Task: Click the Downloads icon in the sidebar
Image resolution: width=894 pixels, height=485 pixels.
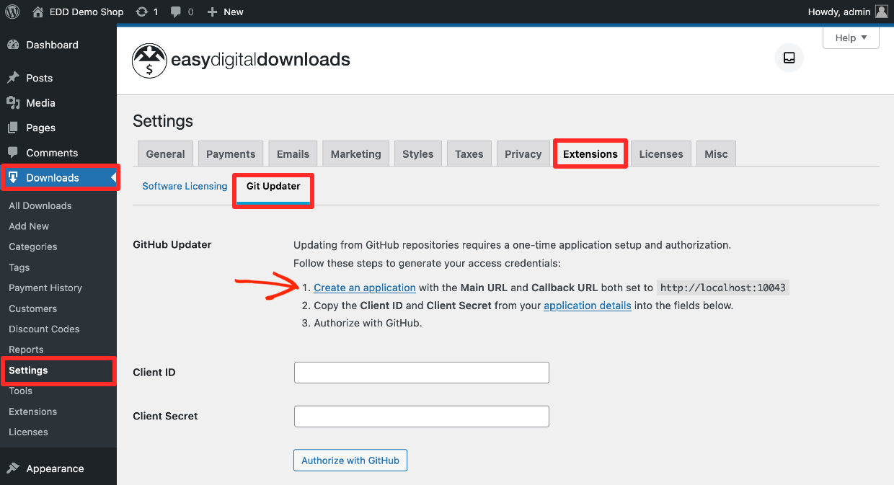Action: (x=13, y=178)
